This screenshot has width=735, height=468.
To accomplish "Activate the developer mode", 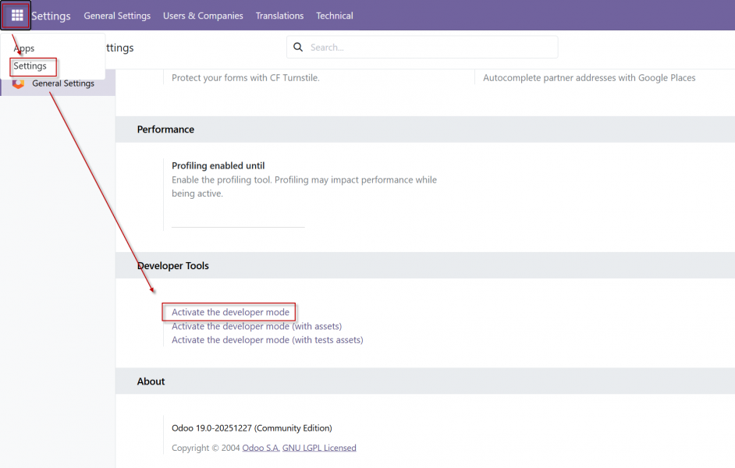I will (230, 313).
